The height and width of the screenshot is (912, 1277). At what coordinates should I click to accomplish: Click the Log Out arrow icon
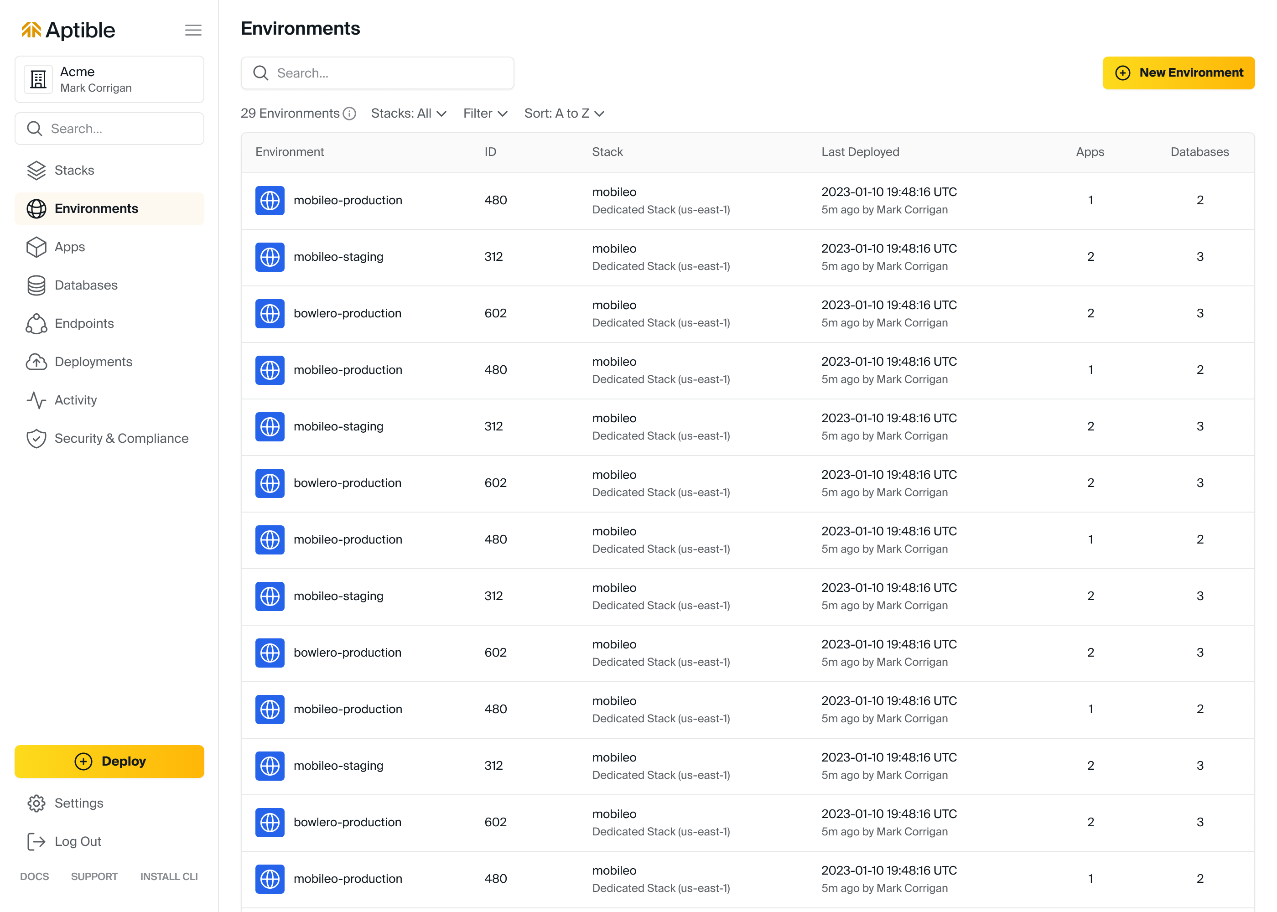pyautogui.click(x=36, y=841)
